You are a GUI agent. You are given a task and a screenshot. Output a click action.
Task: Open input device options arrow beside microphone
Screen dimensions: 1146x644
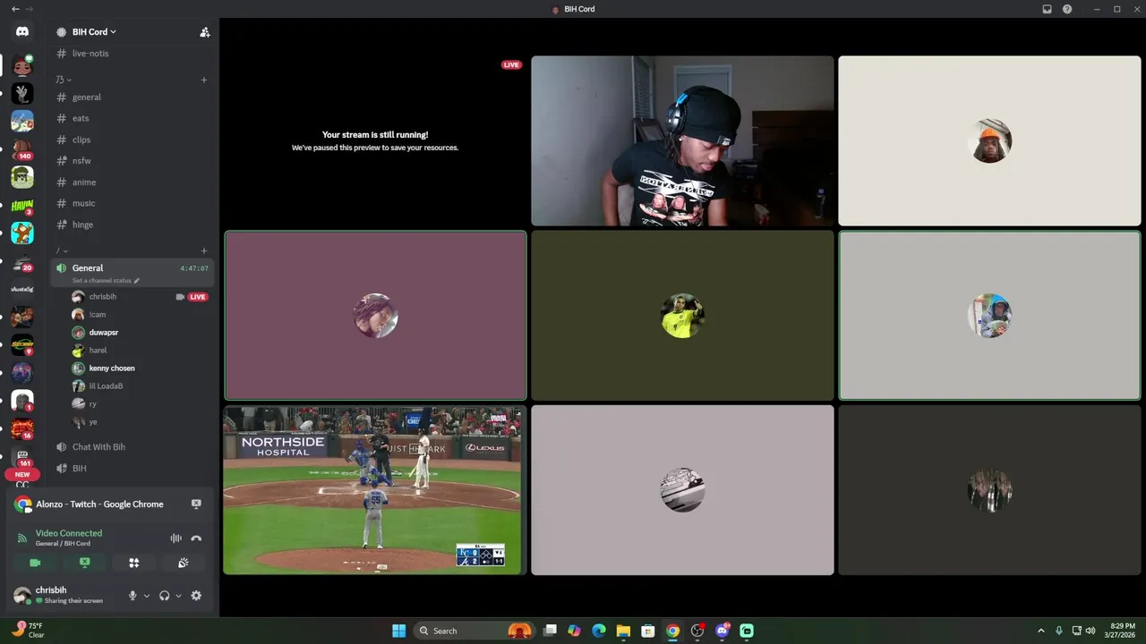click(146, 596)
